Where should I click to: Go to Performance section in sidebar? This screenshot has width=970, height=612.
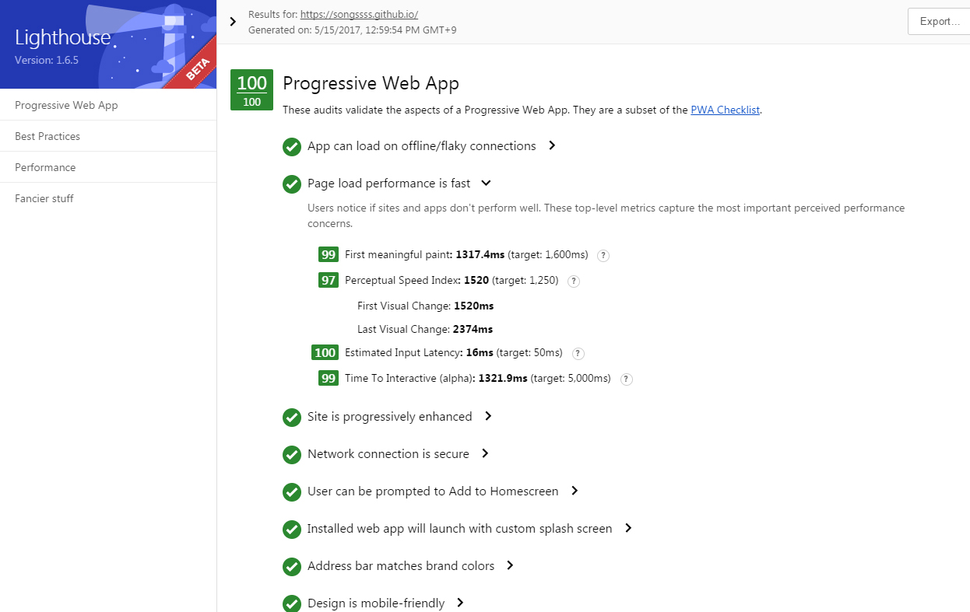coord(45,167)
